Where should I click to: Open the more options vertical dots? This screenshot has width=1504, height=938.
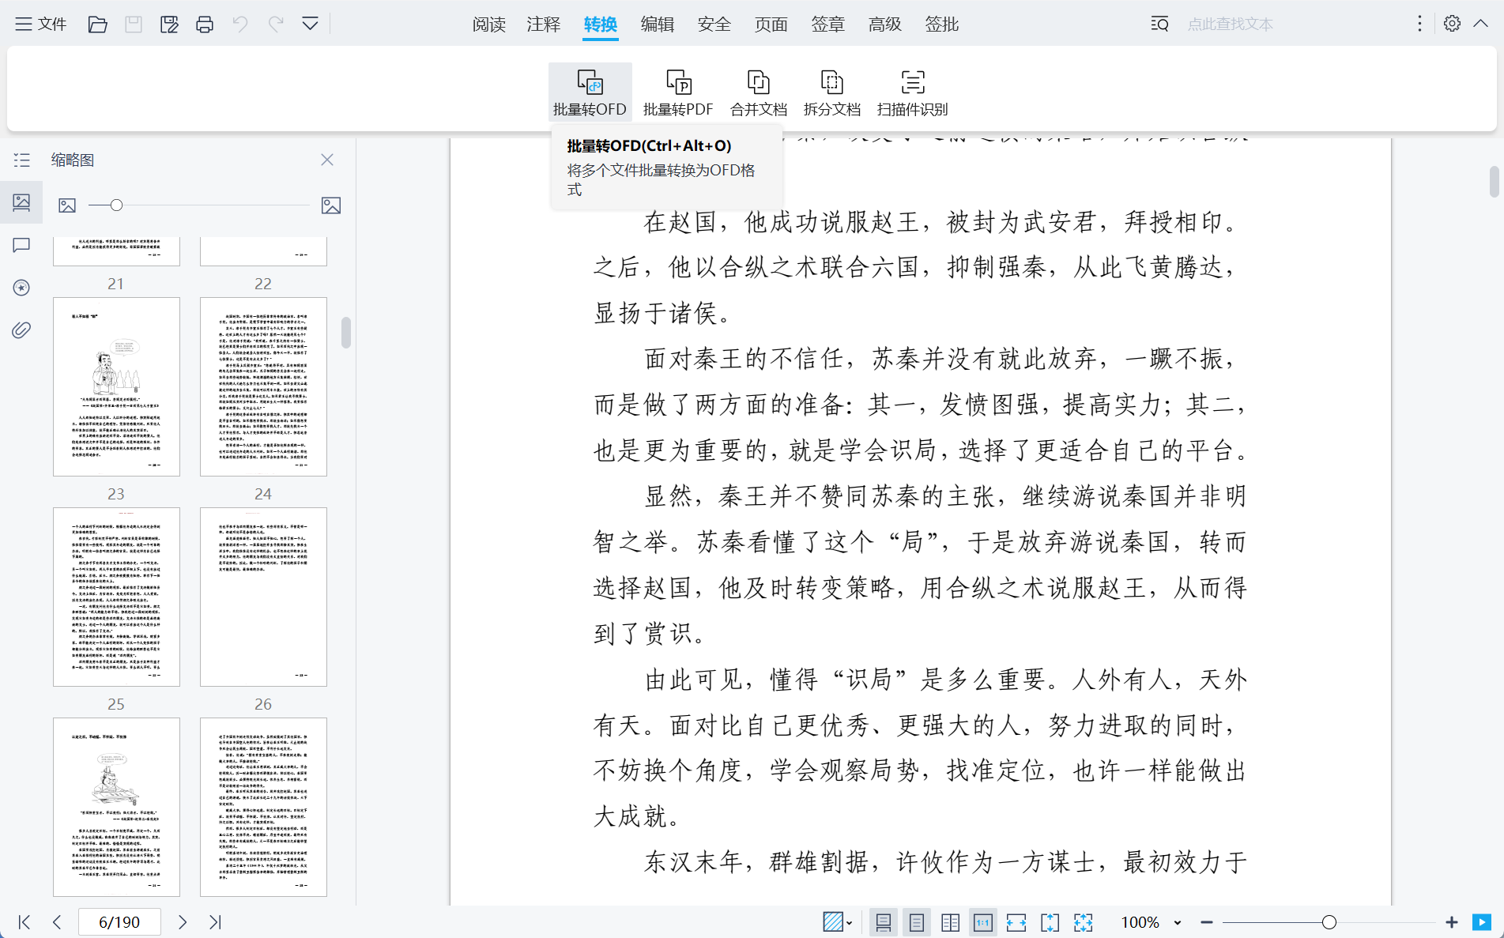coord(1419,24)
